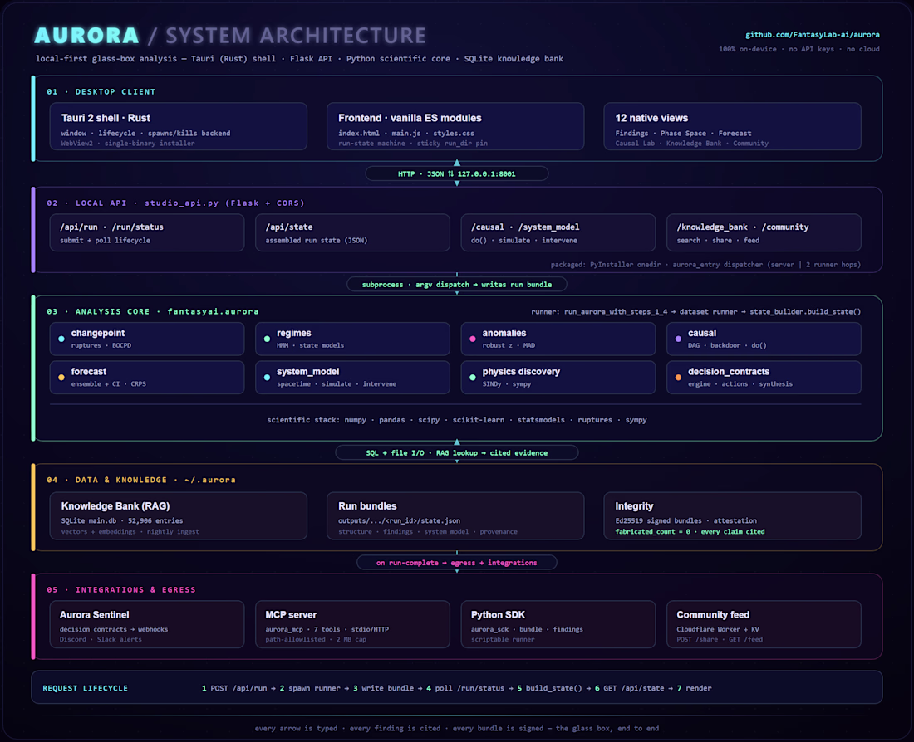914x742 pixels.
Task: Click the orange dot beside decision_contracts
Action: (x=678, y=378)
